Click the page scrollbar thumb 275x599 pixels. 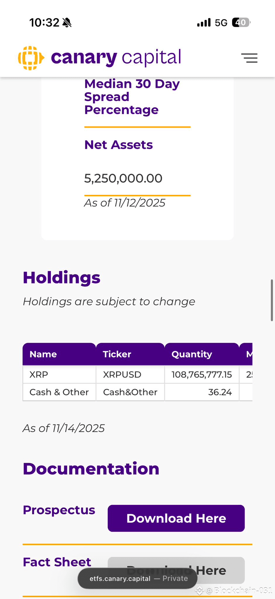pyautogui.click(x=272, y=300)
